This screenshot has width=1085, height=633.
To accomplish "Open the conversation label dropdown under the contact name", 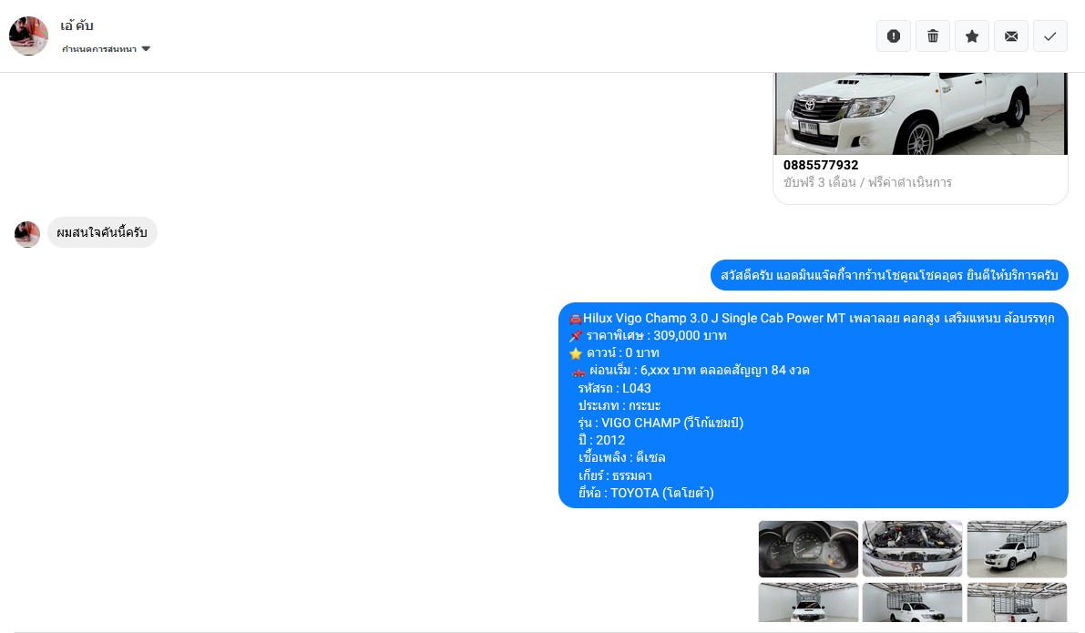I will tap(106, 49).
